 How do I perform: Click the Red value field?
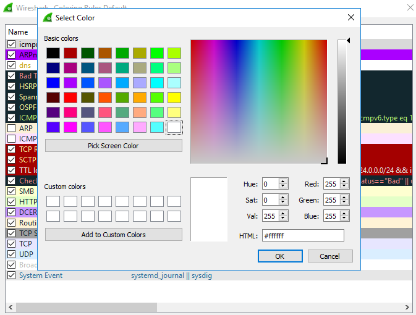[x=331, y=184]
